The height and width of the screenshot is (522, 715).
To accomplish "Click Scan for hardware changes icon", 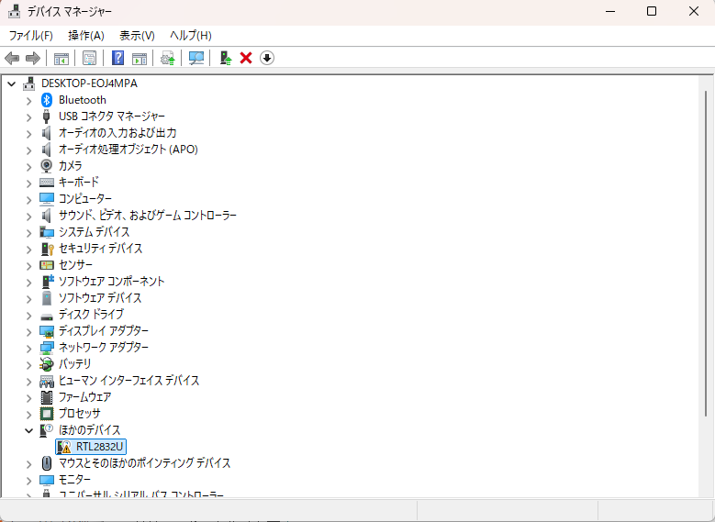I will (196, 58).
